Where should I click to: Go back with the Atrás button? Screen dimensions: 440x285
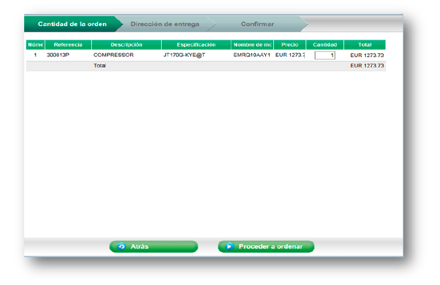pos(154,247)
